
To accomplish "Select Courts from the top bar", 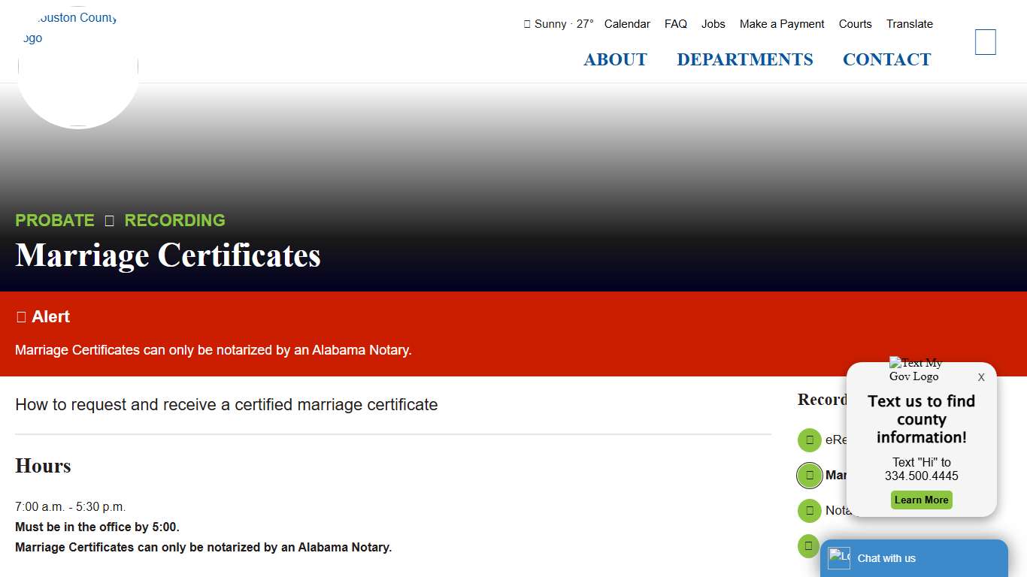I will coord(855,23).
